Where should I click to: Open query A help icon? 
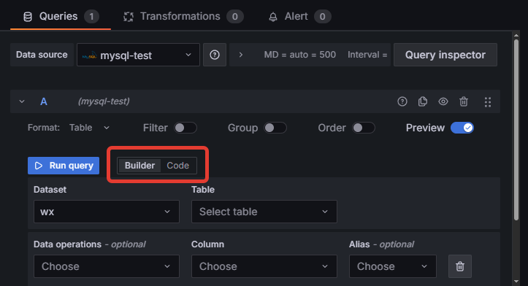click(402, 101)
